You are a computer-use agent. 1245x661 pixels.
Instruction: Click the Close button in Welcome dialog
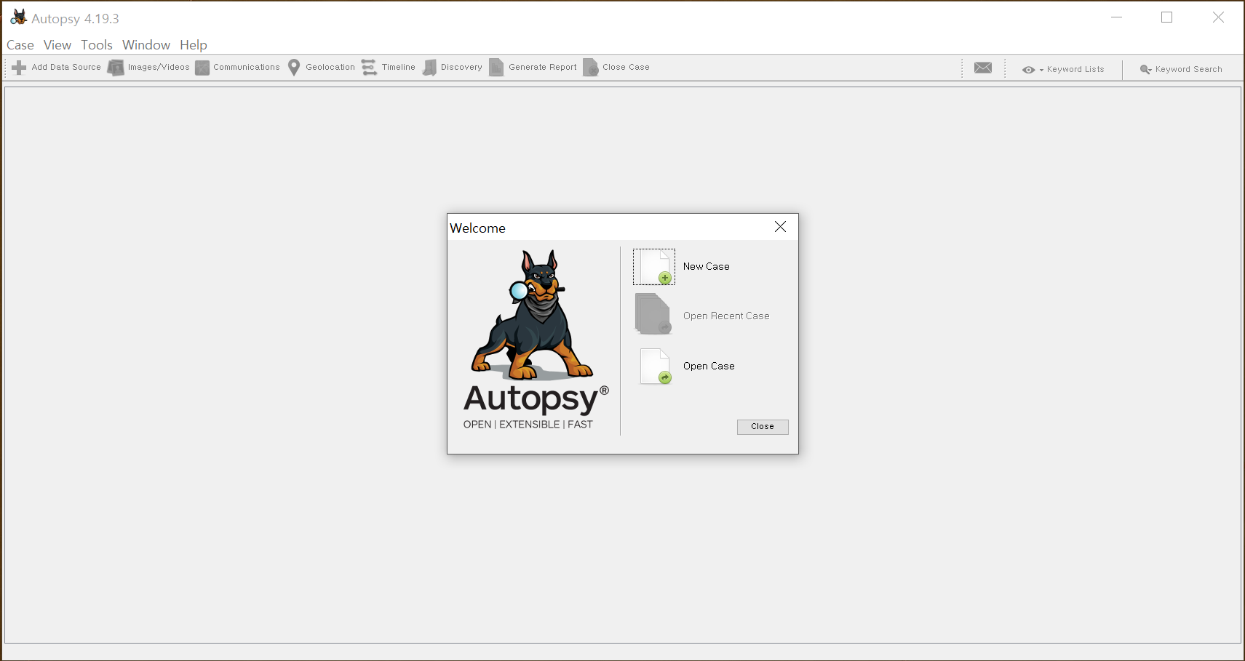pos(763,427)
